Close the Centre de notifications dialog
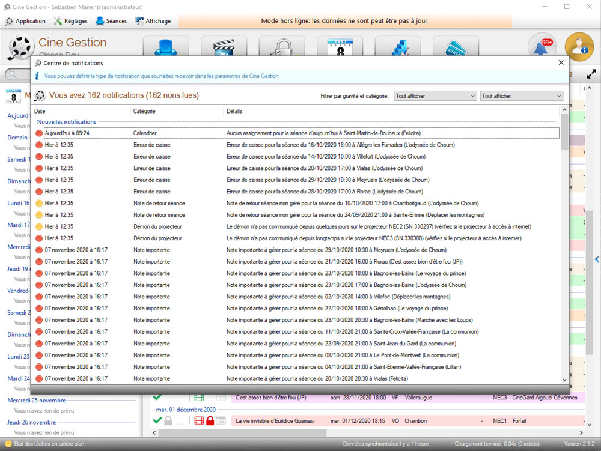This screenshot has height=451, width=601. (x=561, y=62)
